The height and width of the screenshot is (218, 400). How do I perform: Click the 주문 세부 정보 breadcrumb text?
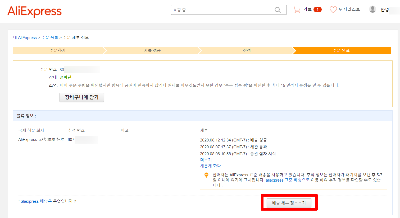[x=76, y=38]
